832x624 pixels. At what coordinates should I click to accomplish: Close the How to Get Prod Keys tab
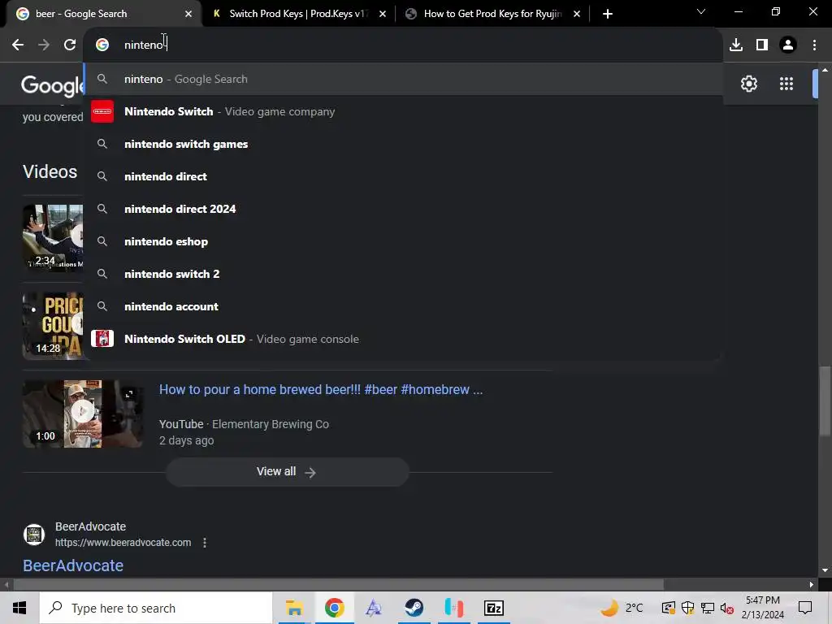(x=577, y=14)
